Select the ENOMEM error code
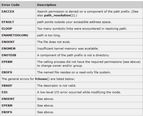Screen dimensions: 143x117 click(x=8, y=49)
